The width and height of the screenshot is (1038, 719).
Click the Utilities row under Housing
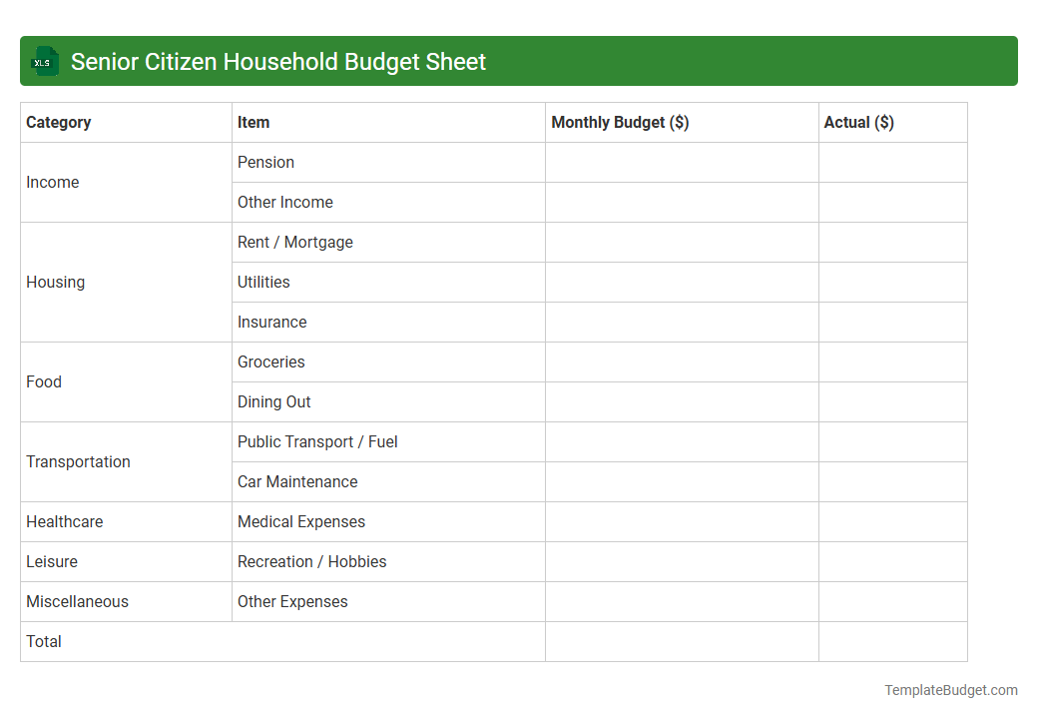click(263, 282)
